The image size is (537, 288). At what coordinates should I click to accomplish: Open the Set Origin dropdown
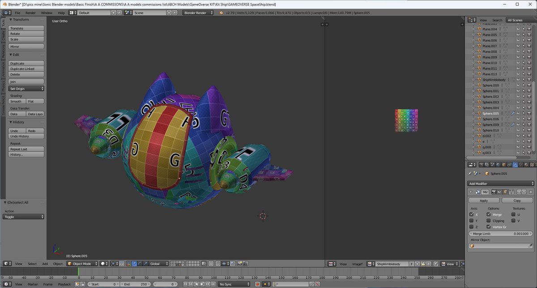pyautogui.click(x=26, y=89)
